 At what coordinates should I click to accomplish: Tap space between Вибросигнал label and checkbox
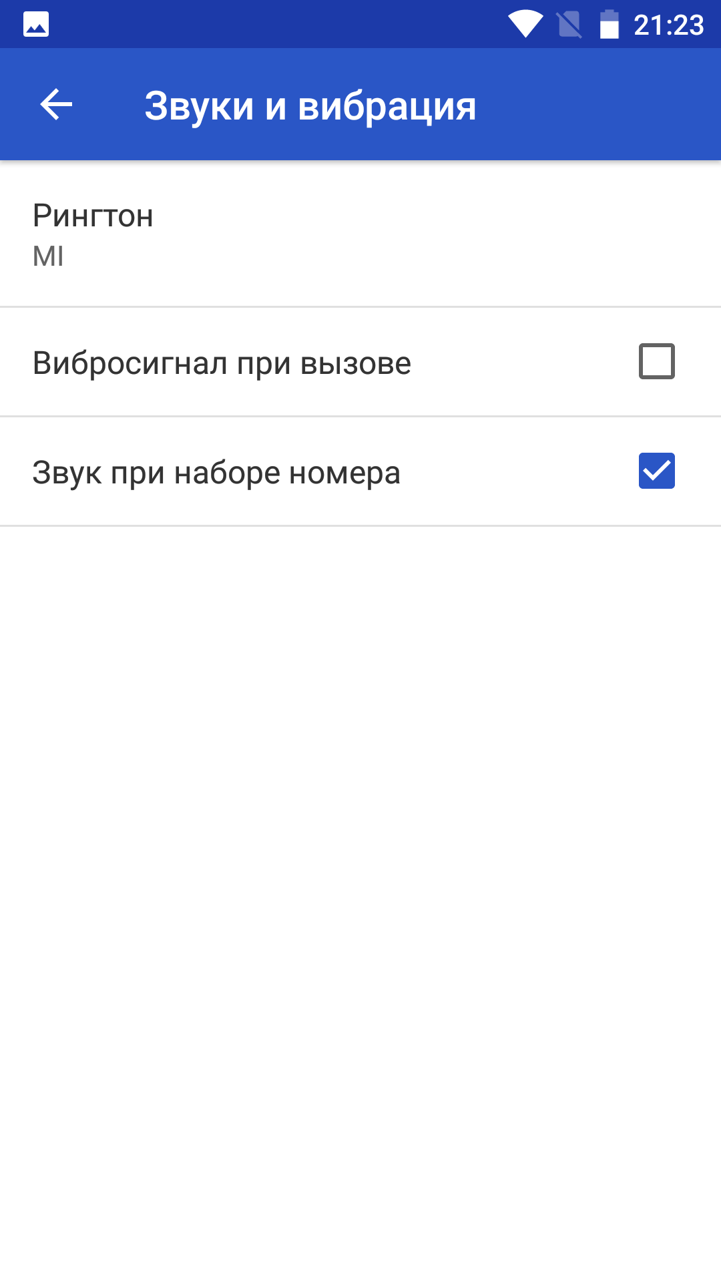click(x=524, y=362)
